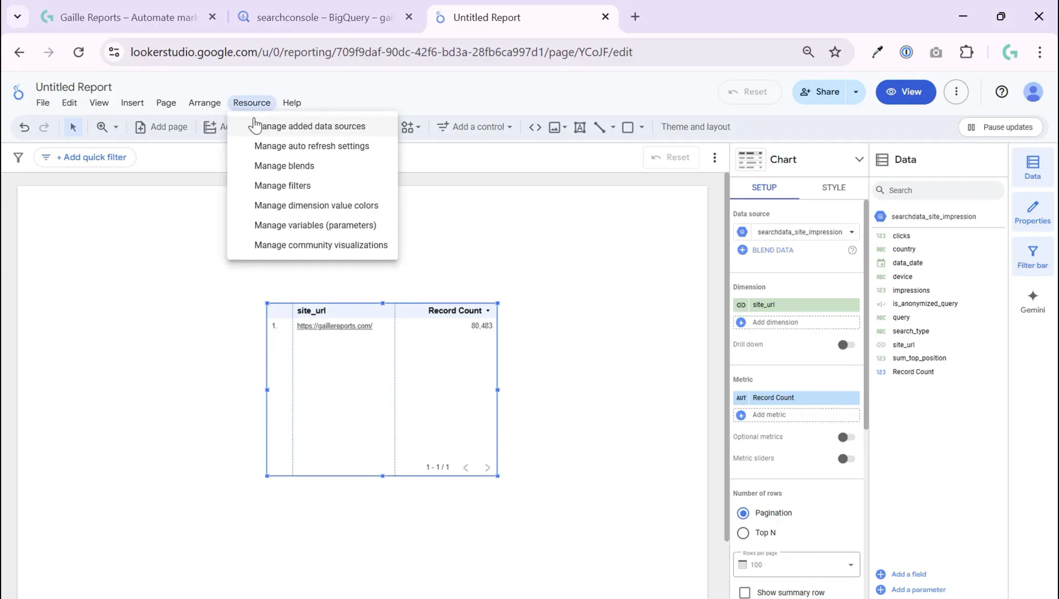Expand the Chart type chevron
Screen dimensions: 1059x599
[x=859, y=160]
